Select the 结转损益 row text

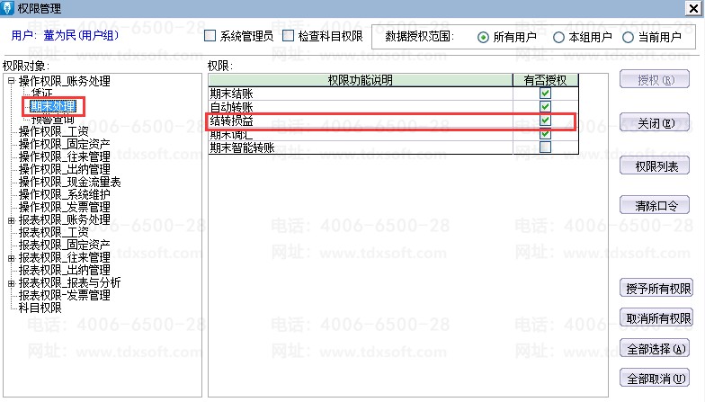[x=232, y=121]
